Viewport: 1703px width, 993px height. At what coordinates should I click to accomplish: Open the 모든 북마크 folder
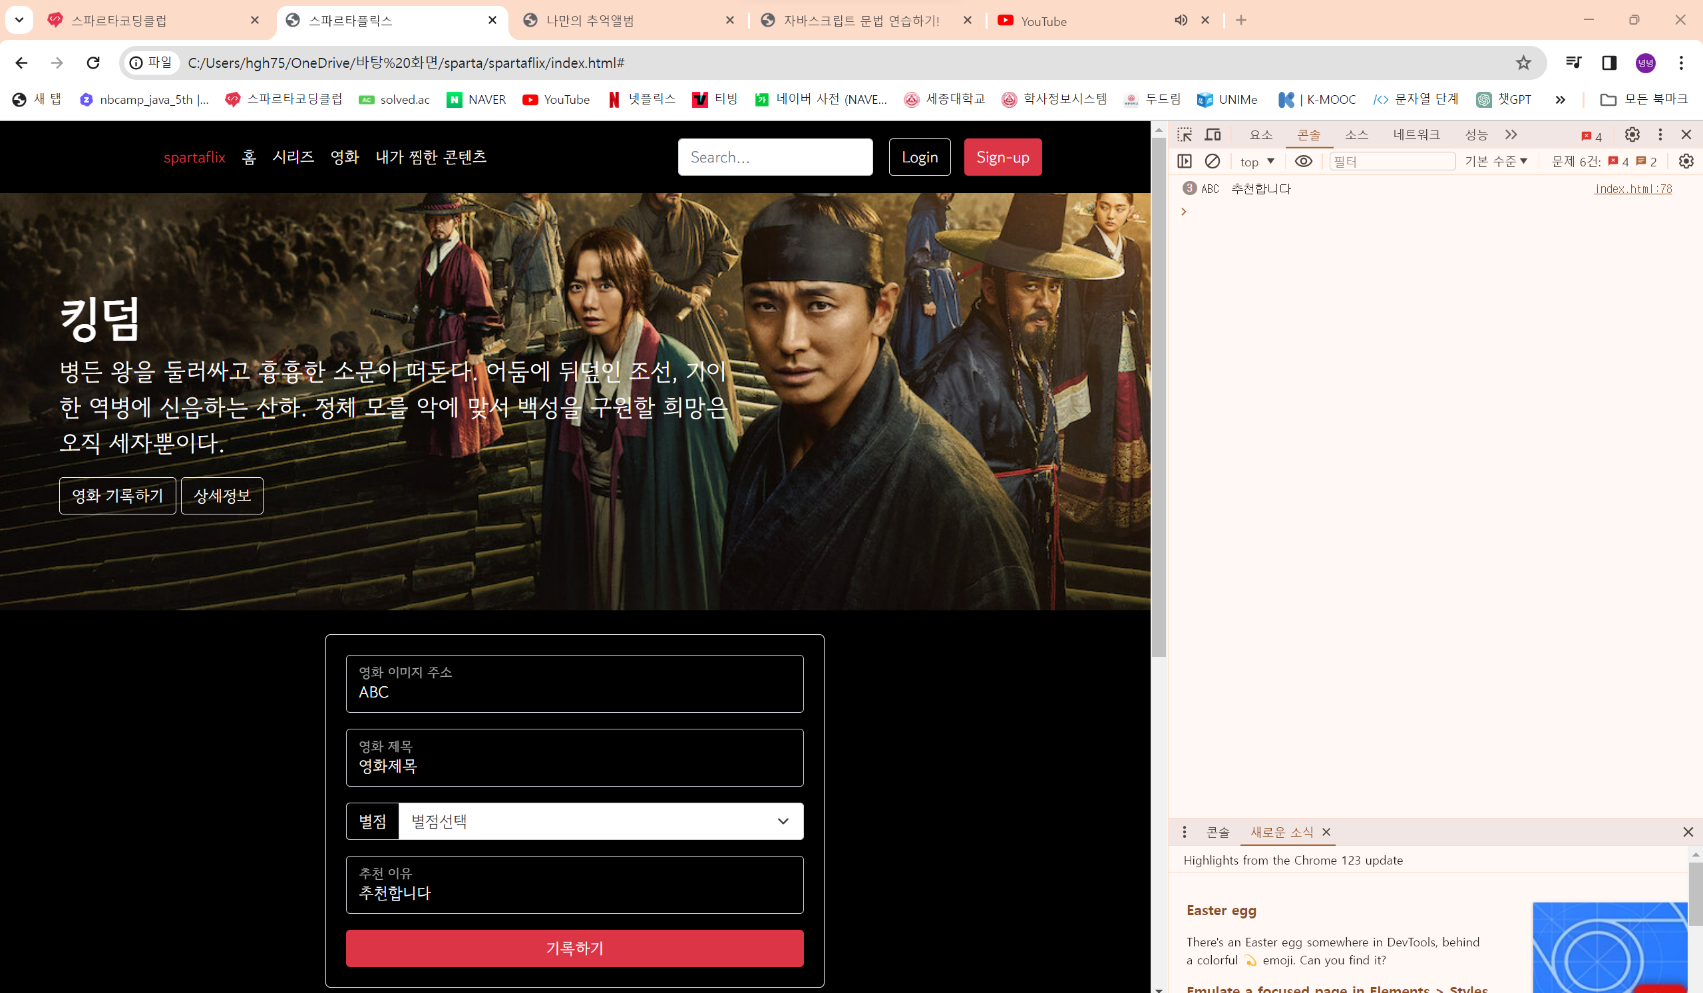pos(1644,99)
